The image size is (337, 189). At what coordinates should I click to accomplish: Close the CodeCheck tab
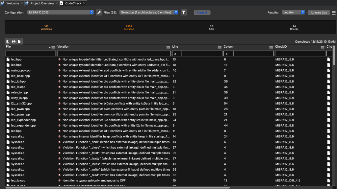coord(84,3)
